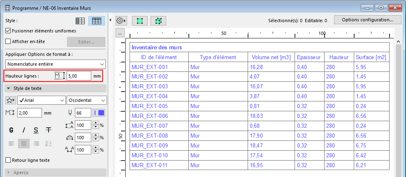
Task: Click the 6,75 surface cell
Action: click(371, 145)
